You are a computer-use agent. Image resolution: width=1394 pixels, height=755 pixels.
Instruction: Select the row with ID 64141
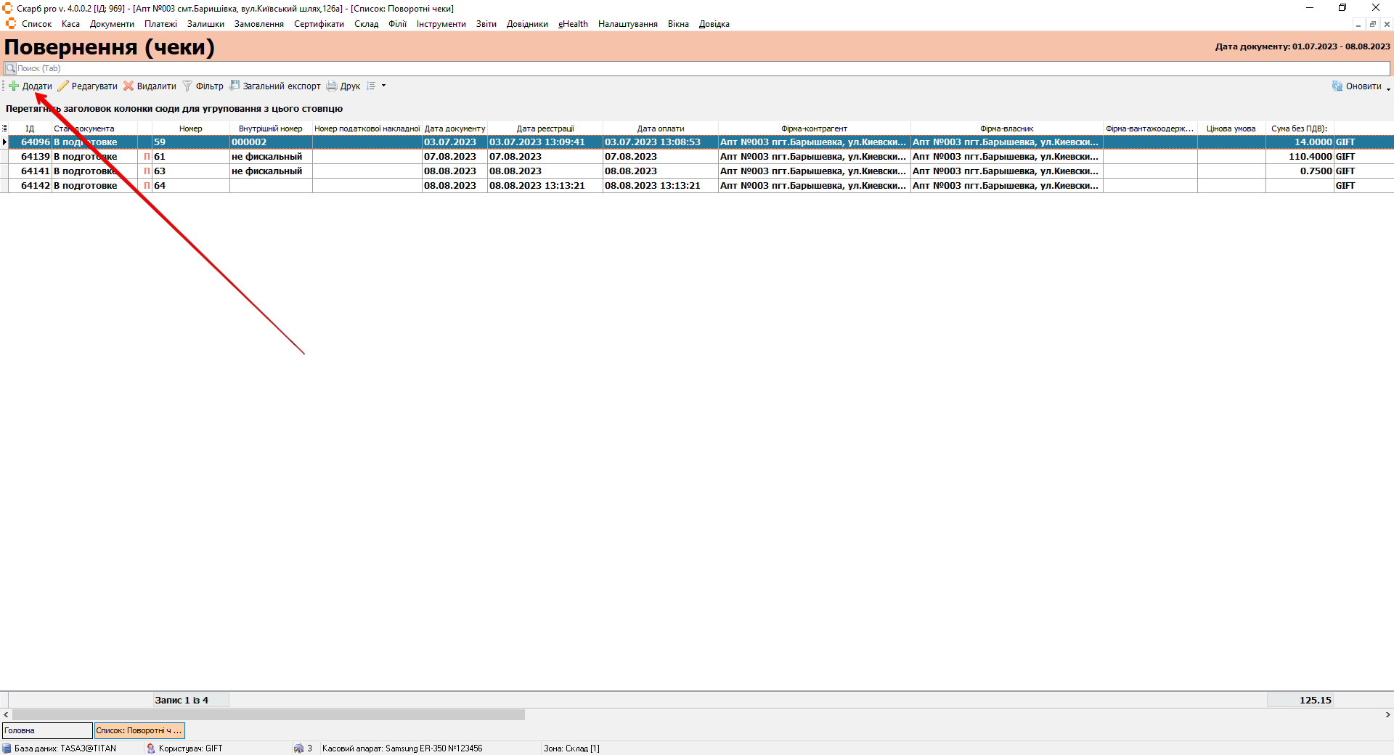click(x=36, y=171)
